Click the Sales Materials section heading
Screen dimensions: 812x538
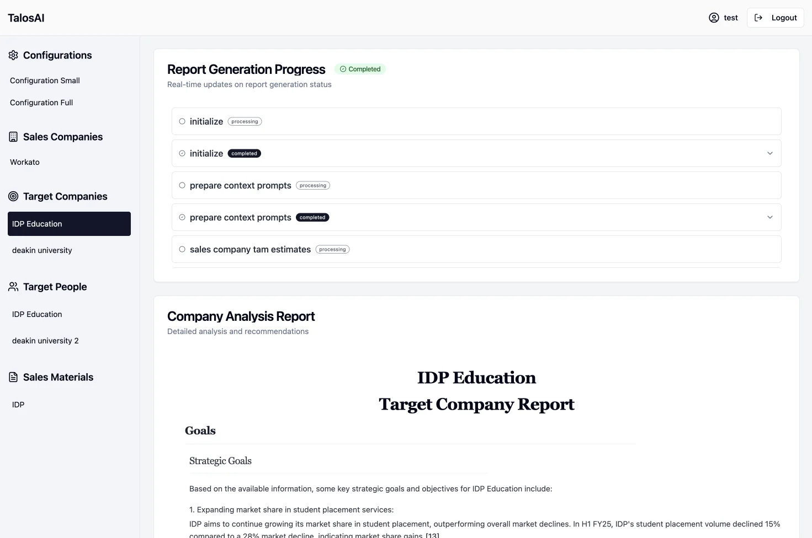tap(58, 377)
